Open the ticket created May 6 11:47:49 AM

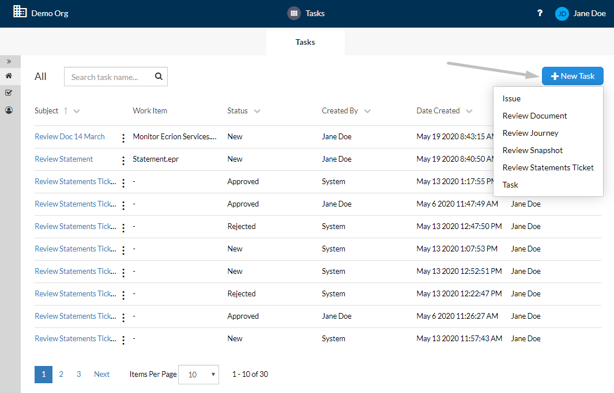76,204
